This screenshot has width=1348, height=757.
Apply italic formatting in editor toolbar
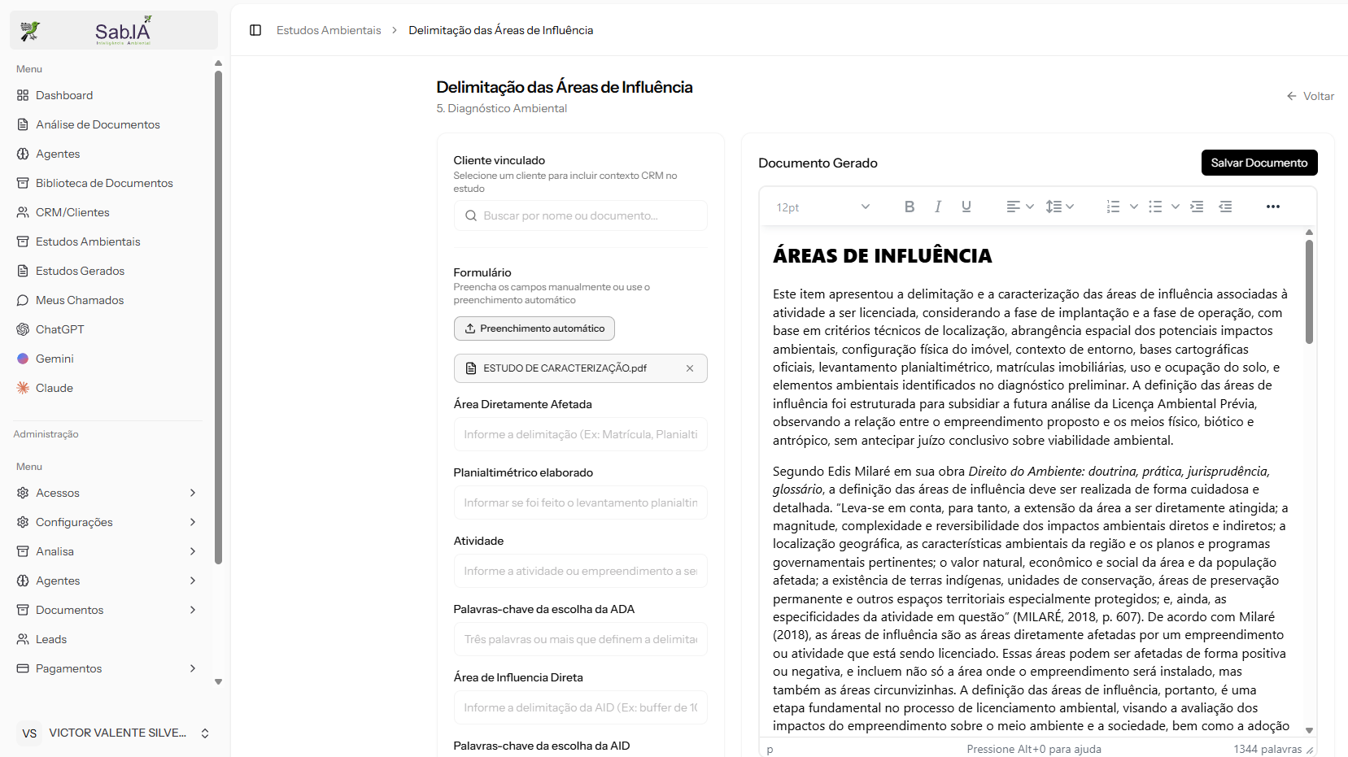pos(938,207)
